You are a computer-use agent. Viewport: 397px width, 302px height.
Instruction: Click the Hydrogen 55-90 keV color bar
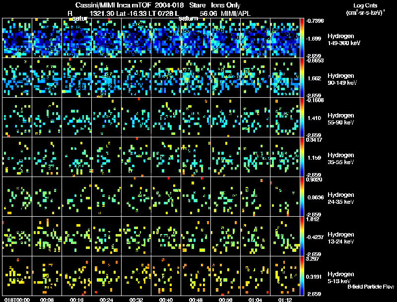(x=302, y=118)
